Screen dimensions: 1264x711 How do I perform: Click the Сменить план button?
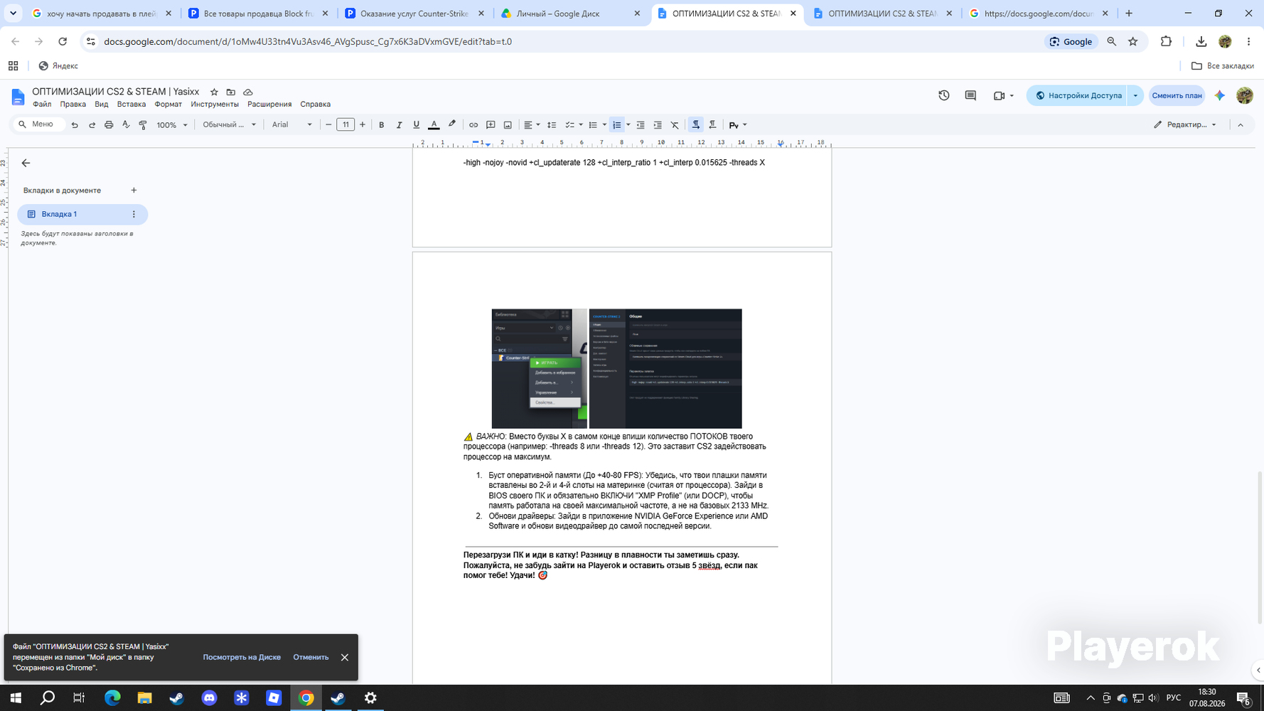1177,95
